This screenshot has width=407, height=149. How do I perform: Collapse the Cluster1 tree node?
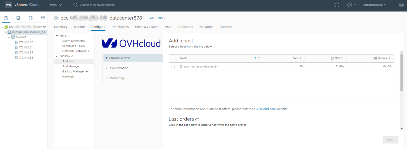[x=9, y=37]
